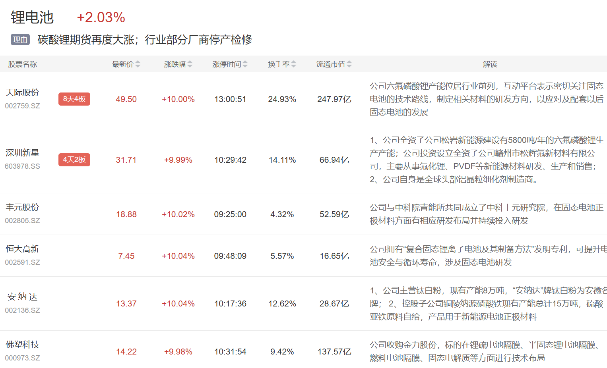Click the 换手率 sort arrows icon

point(293,64)
